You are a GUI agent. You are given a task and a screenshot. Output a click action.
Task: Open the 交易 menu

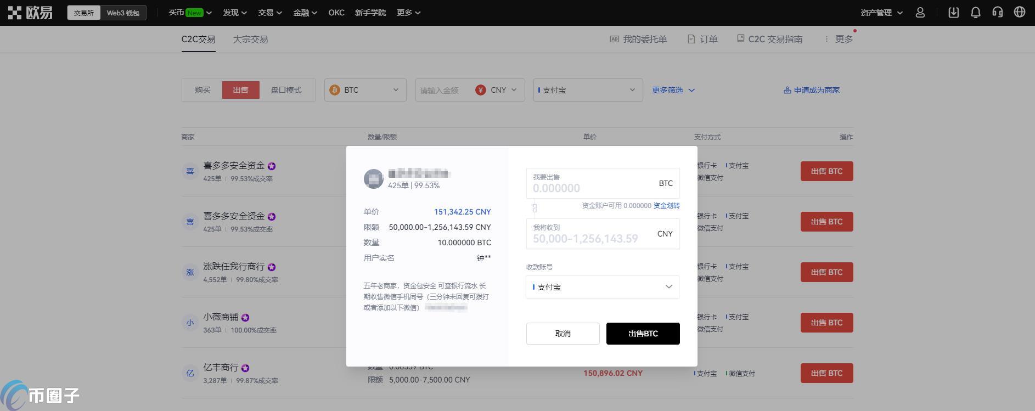pyautogui.click(x=270, y=13)
